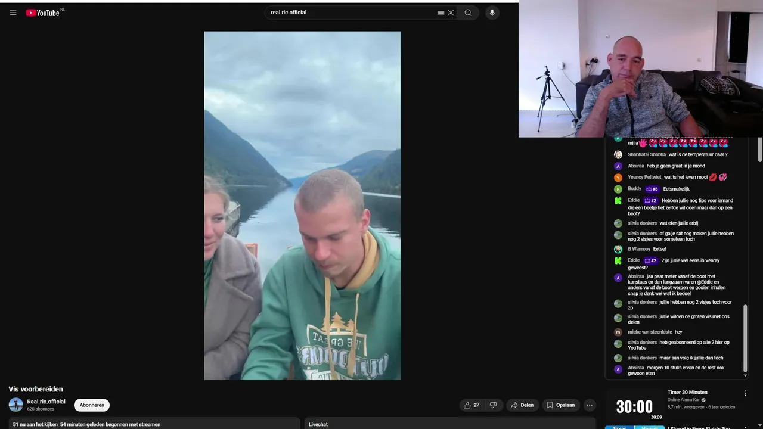Select the 'morgen 10 stuks ervan' message
The width and height of the screenshot is (763, 429).
tap(676, 371)
